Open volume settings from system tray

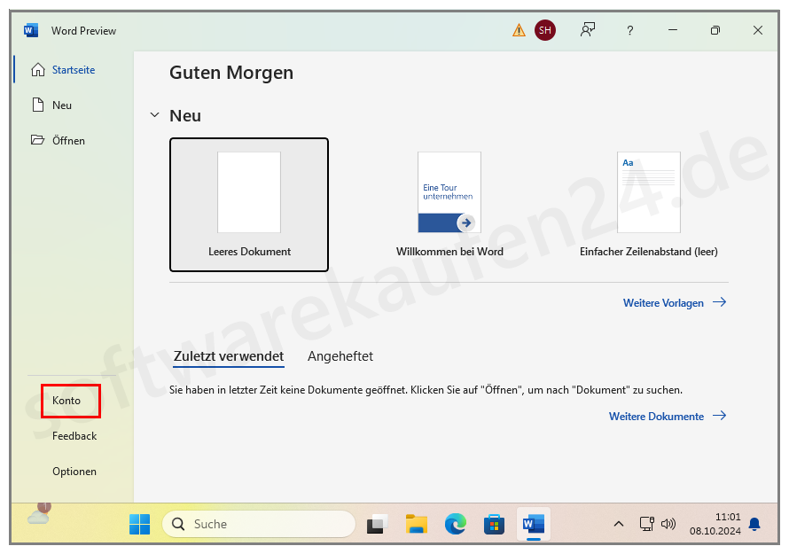[x=668, y=524]
